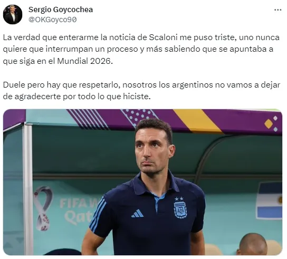This screenshot has height=259, width=287.
Task: Click the yellow diamond decoration on the purple banner
Action: (x=269, y=124)
